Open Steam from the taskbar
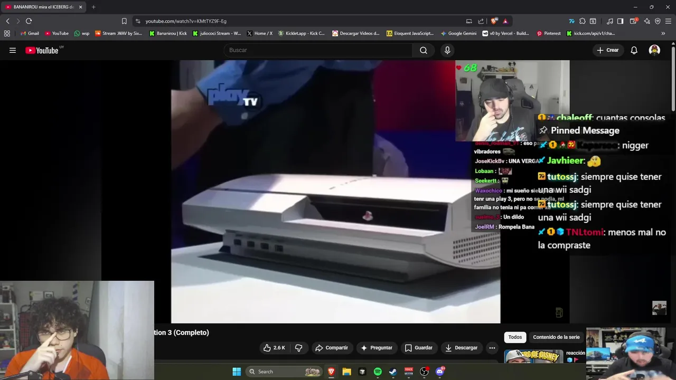Viewport: 676px width, 380px height. click(x=393, y=372)
